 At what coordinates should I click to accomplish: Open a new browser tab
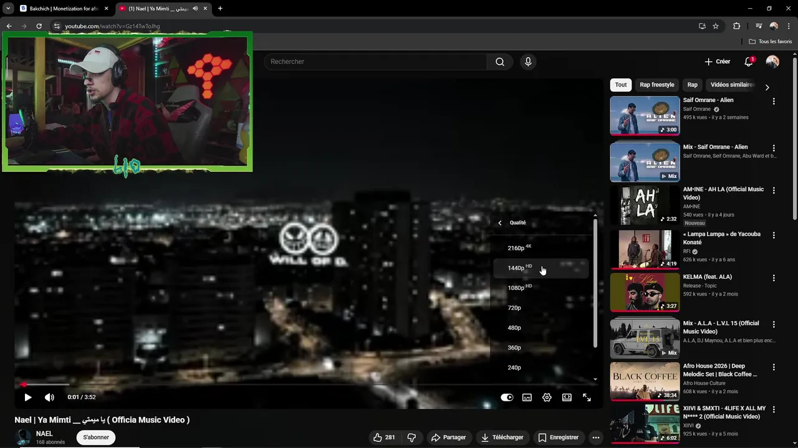[220, 9]
